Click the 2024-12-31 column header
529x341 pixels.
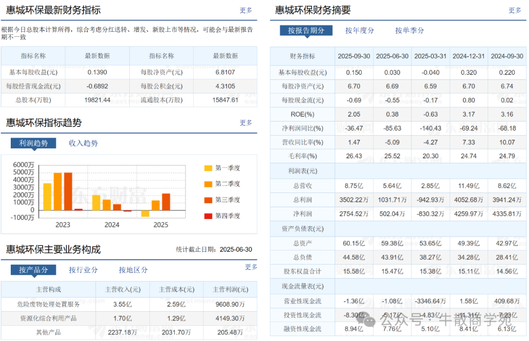[x=469, y=56]
